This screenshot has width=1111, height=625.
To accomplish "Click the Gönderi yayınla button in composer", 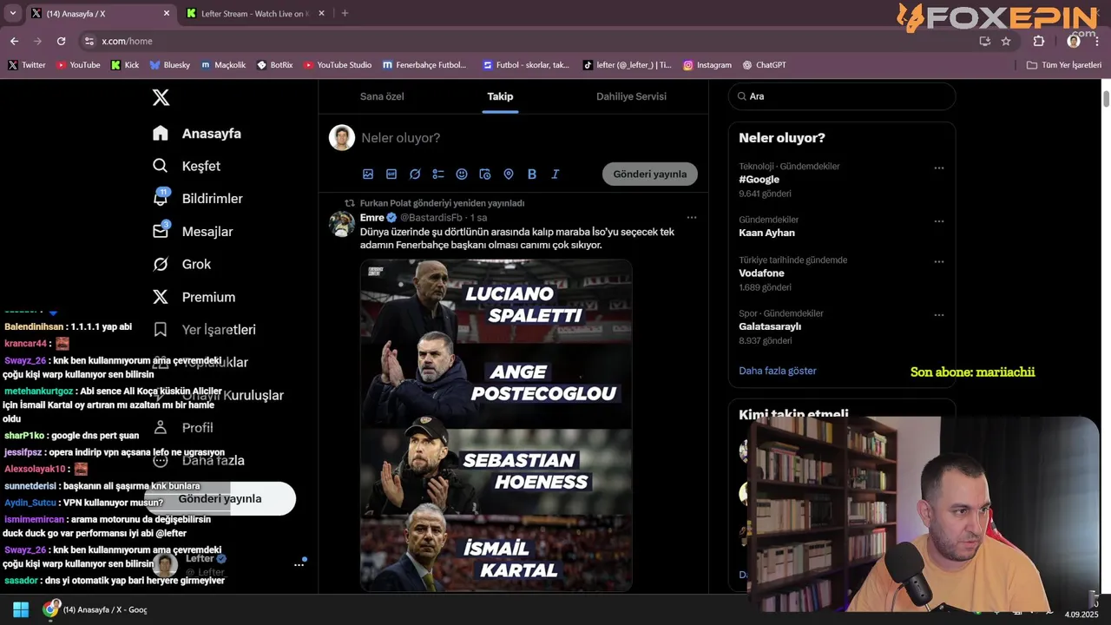I will pyautogui.click(x=650, y=174).
